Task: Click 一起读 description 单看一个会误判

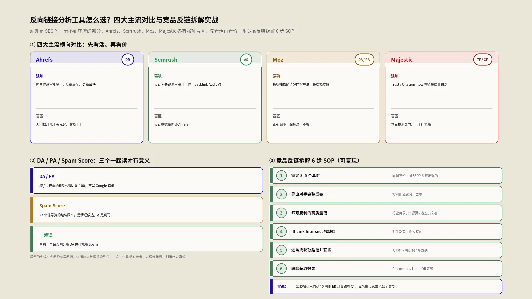Action: [68, 244]
